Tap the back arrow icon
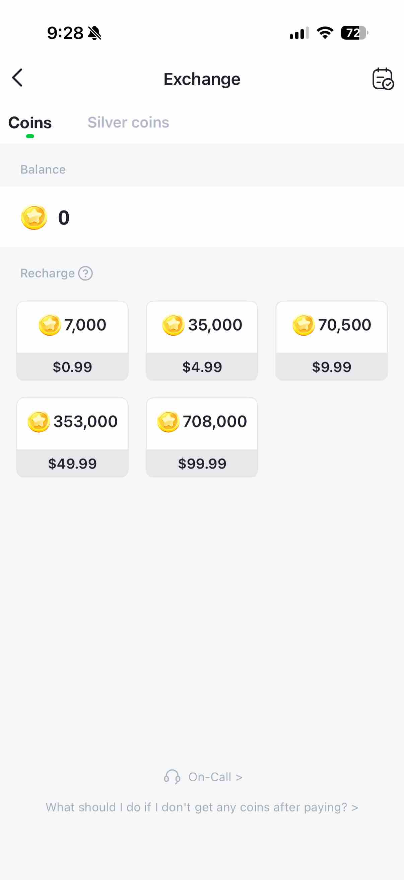 click(x=17, y=78)
